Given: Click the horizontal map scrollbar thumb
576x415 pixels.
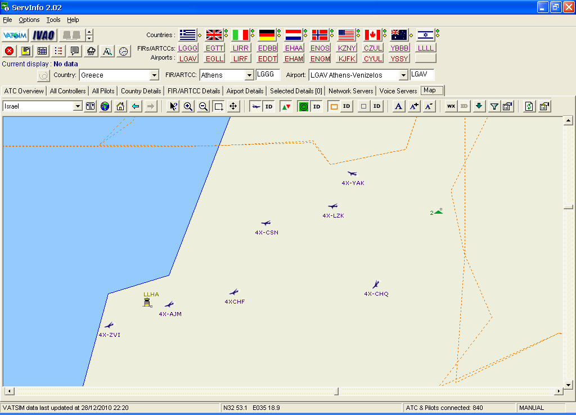Looking at the screenshot, I should click(336, 391).
